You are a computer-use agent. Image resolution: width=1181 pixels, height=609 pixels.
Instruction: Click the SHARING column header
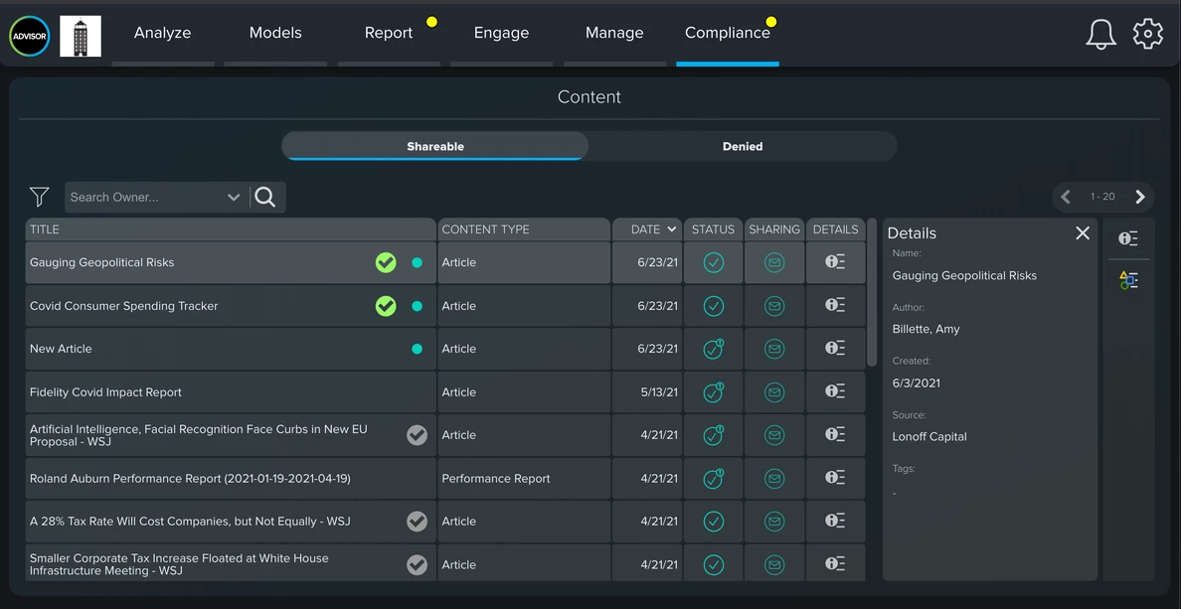[774, 229]
